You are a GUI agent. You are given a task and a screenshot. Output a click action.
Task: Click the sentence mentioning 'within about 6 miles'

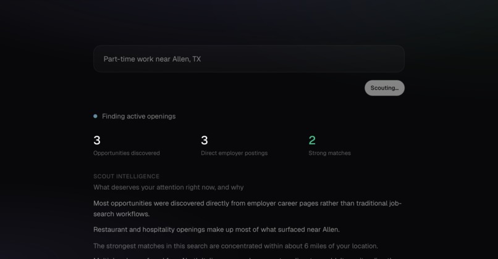pos(235,246)
